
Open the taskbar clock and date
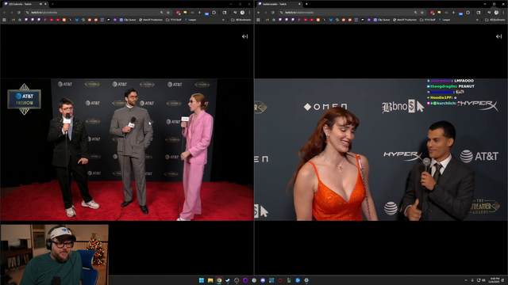(x=495, y=280)
